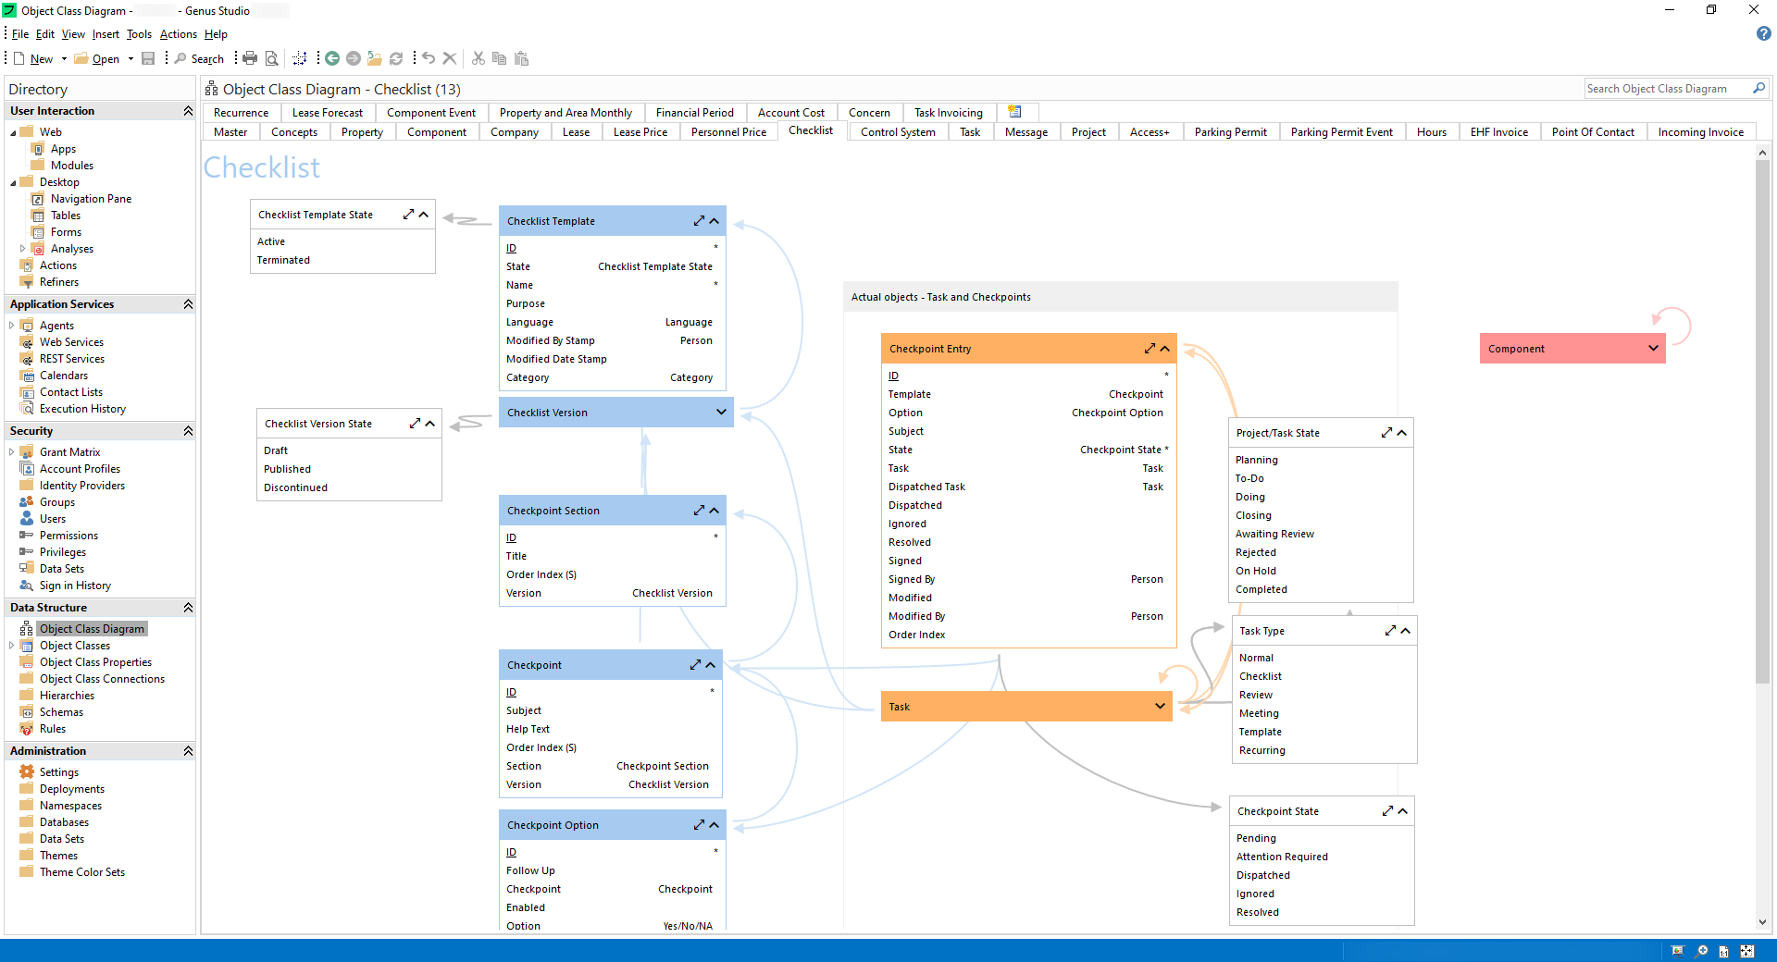Click the 1:1 actual size icon
1777x962 pixels.
(x=1723, y=951)
